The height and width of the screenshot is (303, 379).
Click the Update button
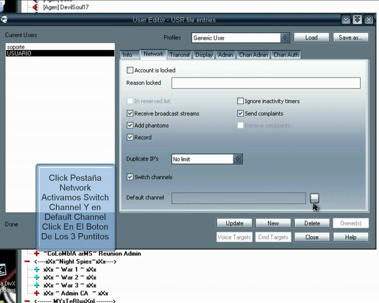point(235,223)
